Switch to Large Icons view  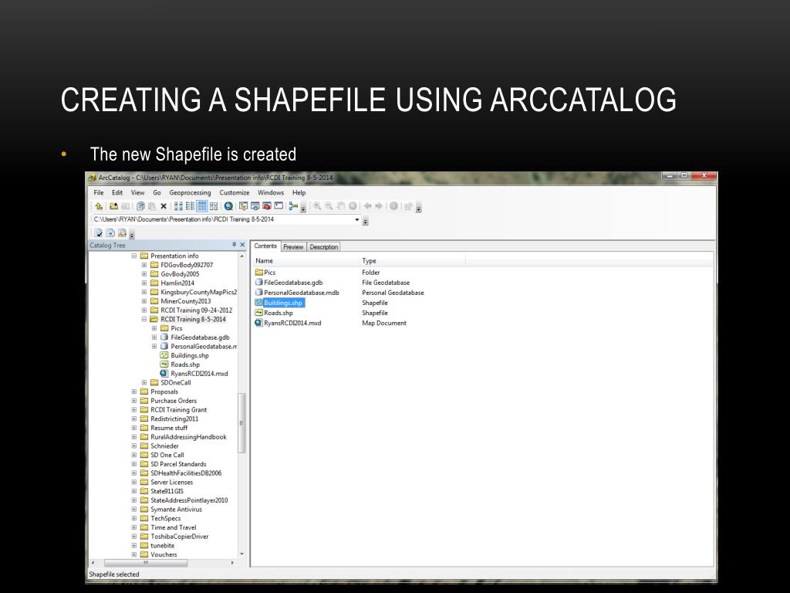click(x=178, y=205)
